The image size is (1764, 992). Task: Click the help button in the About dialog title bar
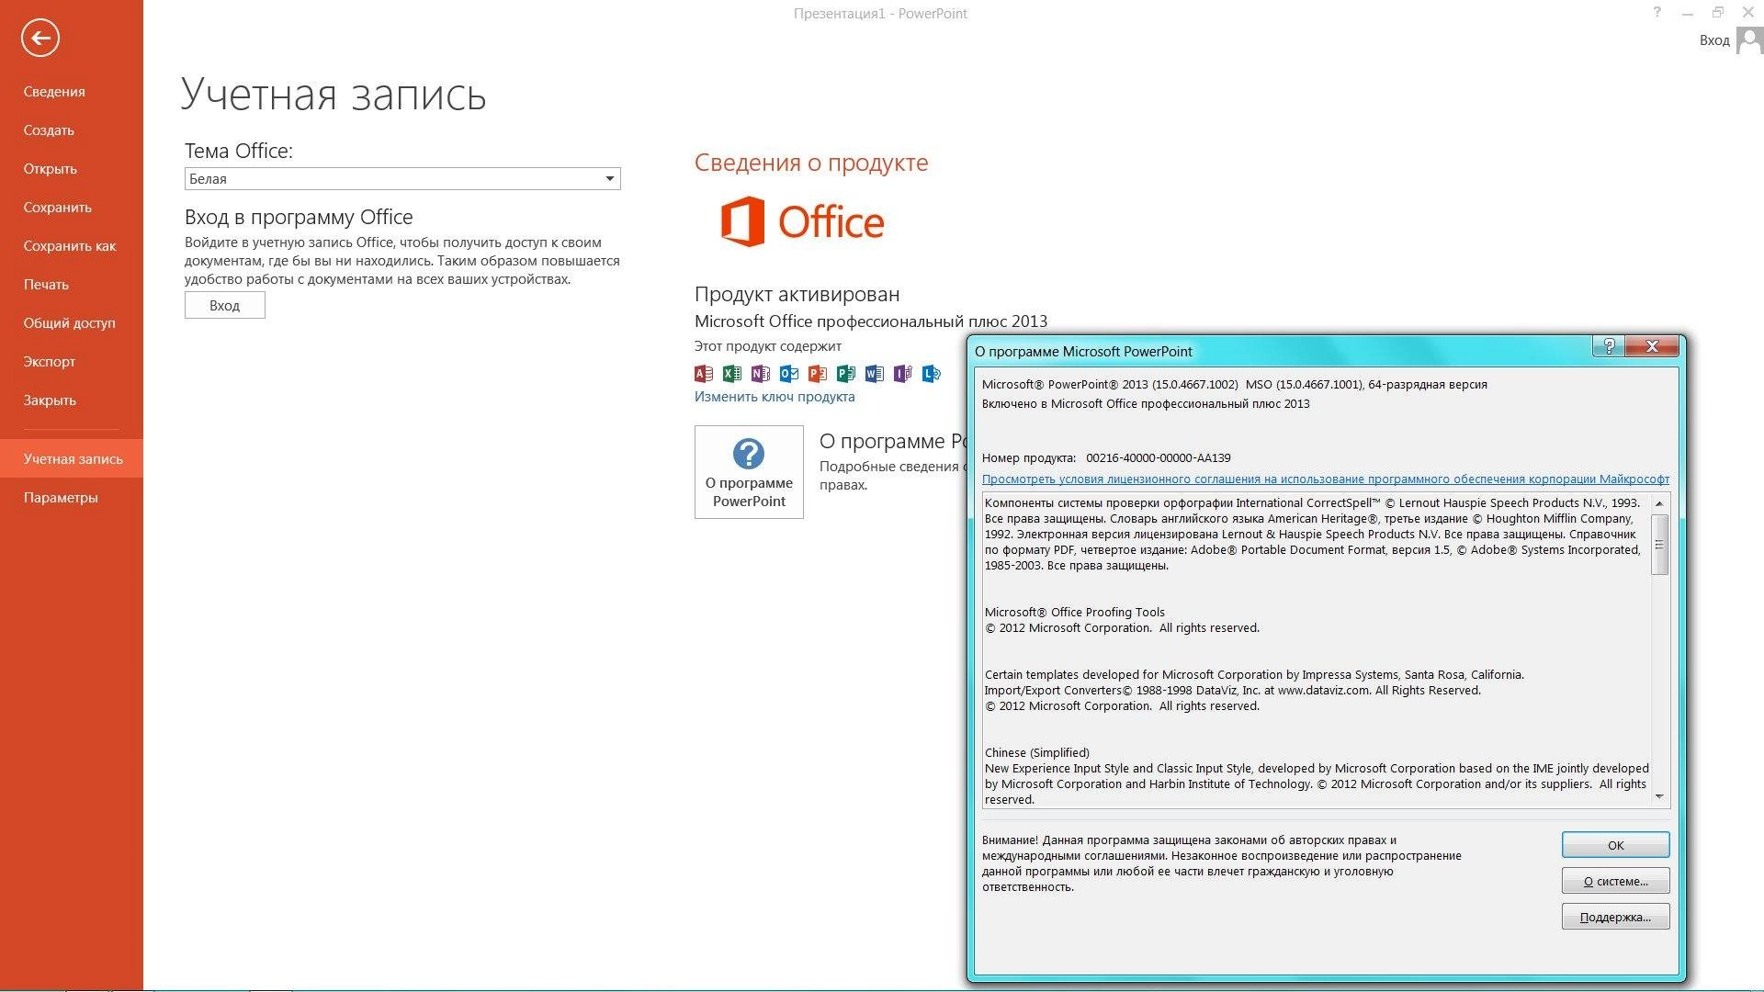point(1608,346)
